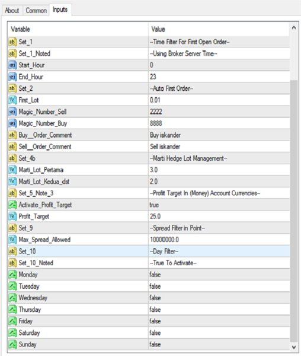Click the double-type icon beside First_Lot
Image resolution: width=301 pixels, height=356 pixels.
[12, 100]
